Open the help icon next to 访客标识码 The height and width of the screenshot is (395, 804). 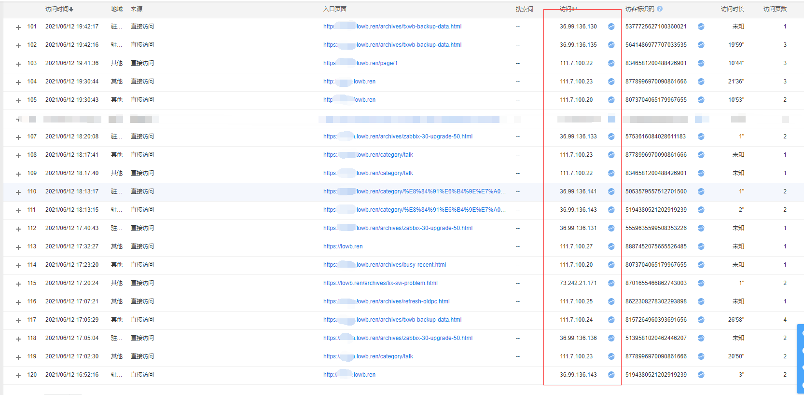pos(660,9)
